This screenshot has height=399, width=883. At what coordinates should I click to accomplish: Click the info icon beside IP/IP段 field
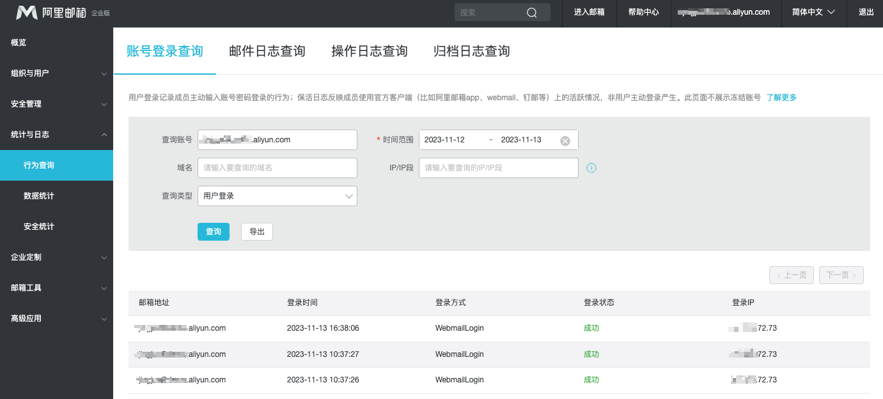(591, 167)
